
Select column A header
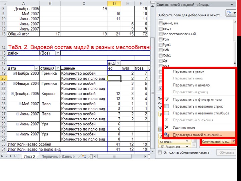(x=23, y=4)
